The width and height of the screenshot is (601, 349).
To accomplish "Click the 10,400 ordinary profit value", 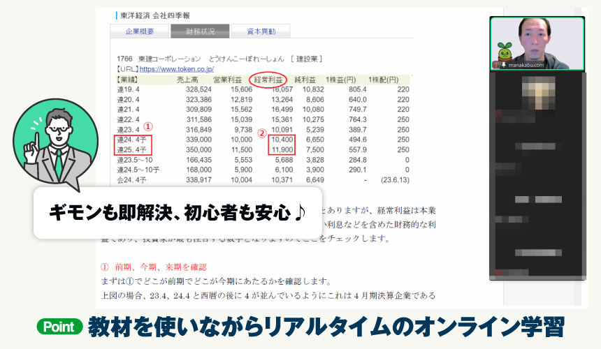I will 282,140.
